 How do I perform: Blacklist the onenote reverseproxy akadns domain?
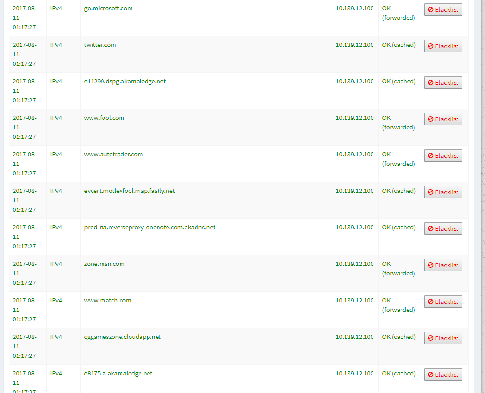point(443,228)
